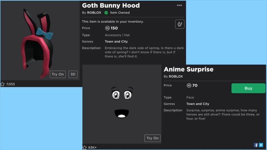Viewport: 267px width, 150px height.
Task: Click the Robux icon next to 150
Action: (107, 28)
